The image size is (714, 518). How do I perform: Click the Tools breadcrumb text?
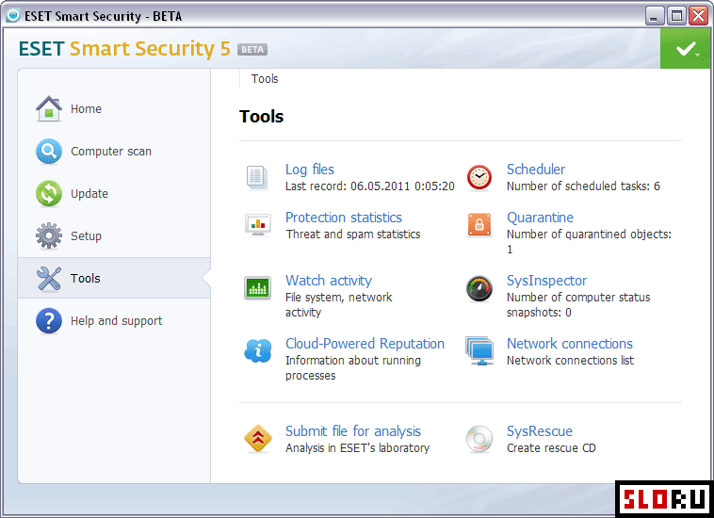coord(265,79)
